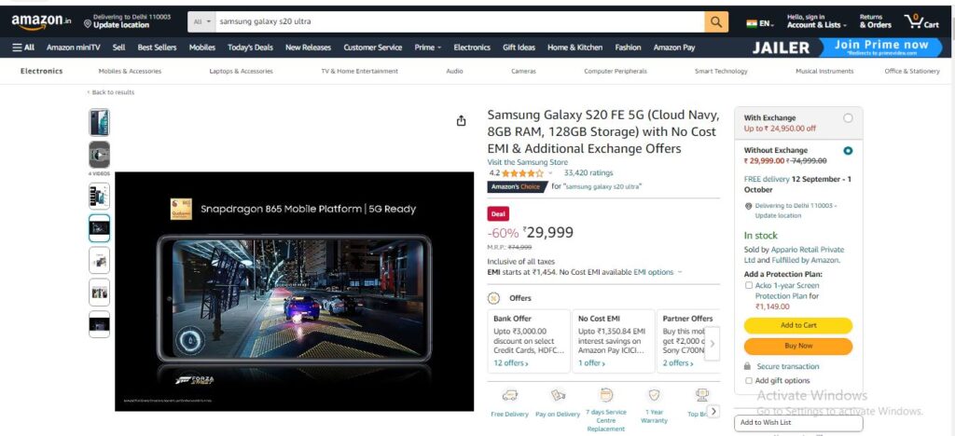Click the Join Prime now banner
955x436 pixels.
point(881,48)
